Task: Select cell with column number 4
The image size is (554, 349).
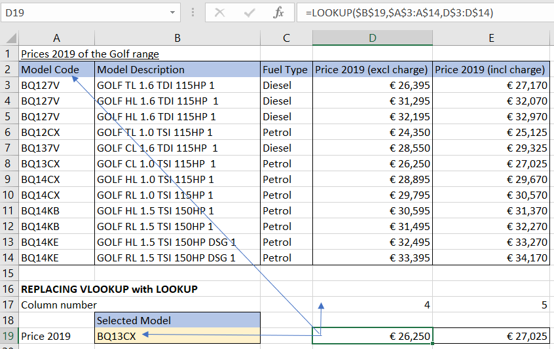Action: click(373, 305)
